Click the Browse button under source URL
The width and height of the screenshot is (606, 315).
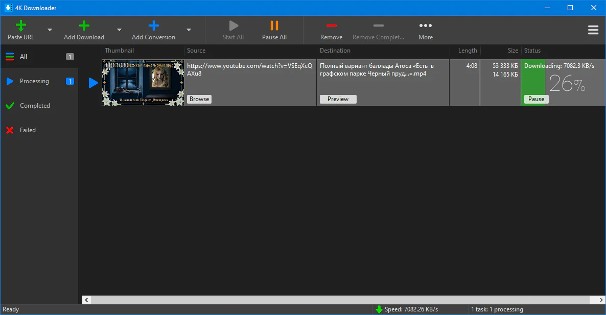point(199,99)
